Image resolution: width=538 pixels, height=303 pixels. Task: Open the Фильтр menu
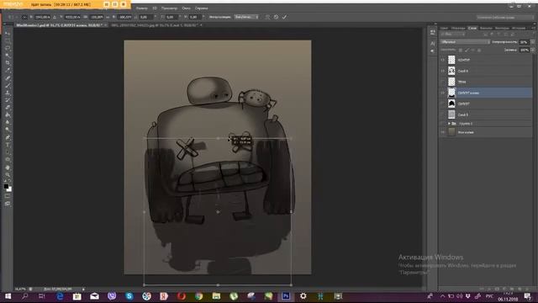[142, 8]
